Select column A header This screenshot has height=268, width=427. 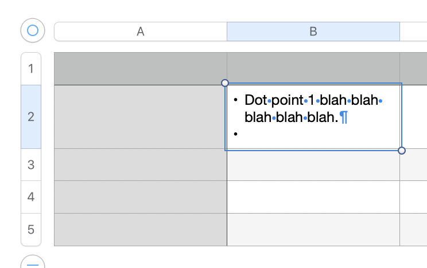(x=141, y=31)
